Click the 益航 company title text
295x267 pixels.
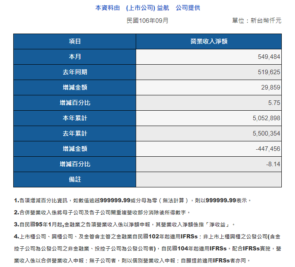163,8
